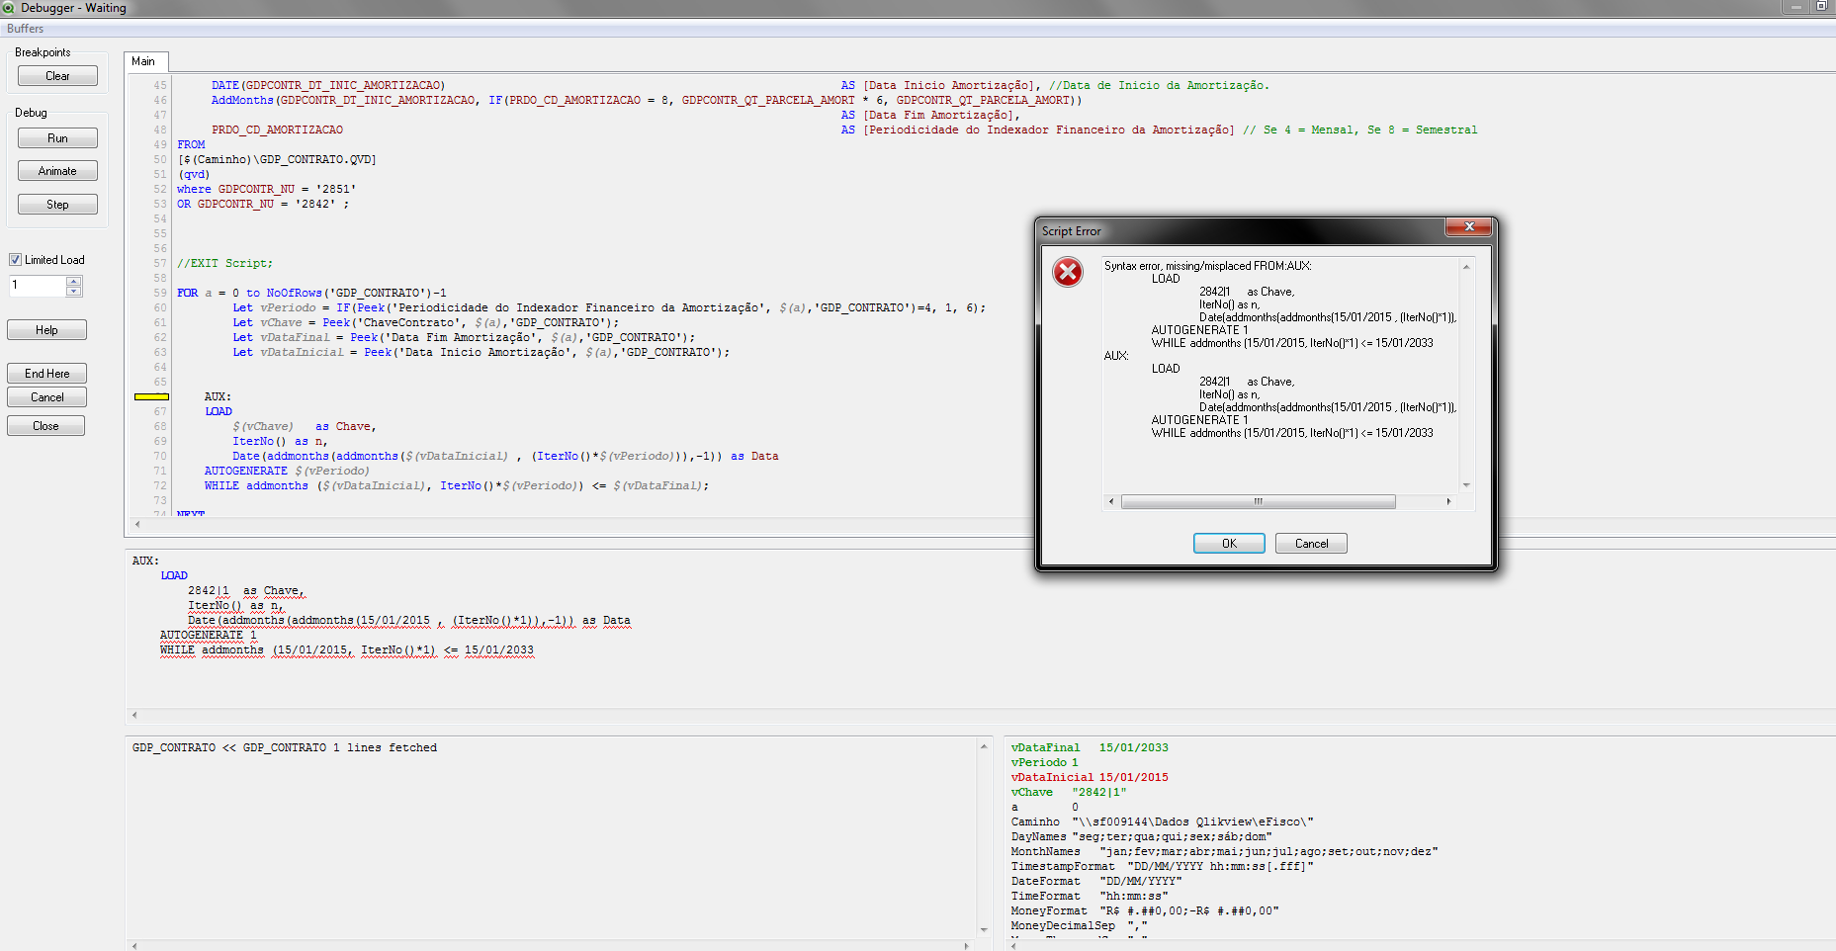Open debugger Help

click(46, 330)
